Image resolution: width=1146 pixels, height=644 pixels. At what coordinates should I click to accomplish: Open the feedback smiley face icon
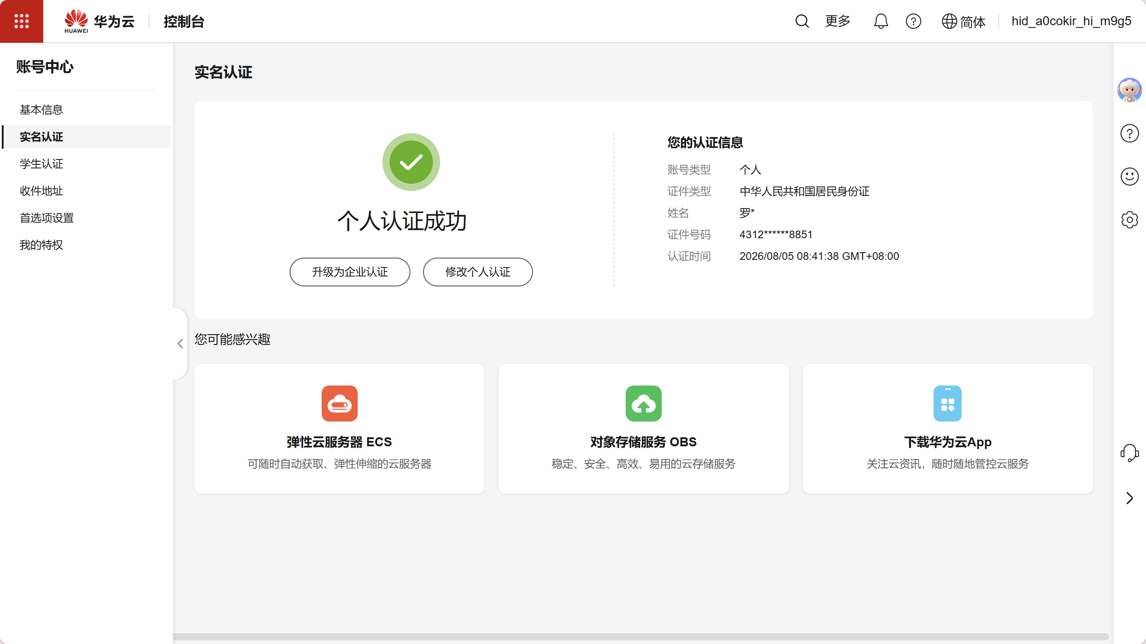point(1129,177)
